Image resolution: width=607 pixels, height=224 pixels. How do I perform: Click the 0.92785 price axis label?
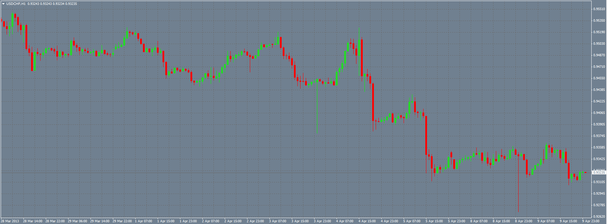tap(600, 205)
